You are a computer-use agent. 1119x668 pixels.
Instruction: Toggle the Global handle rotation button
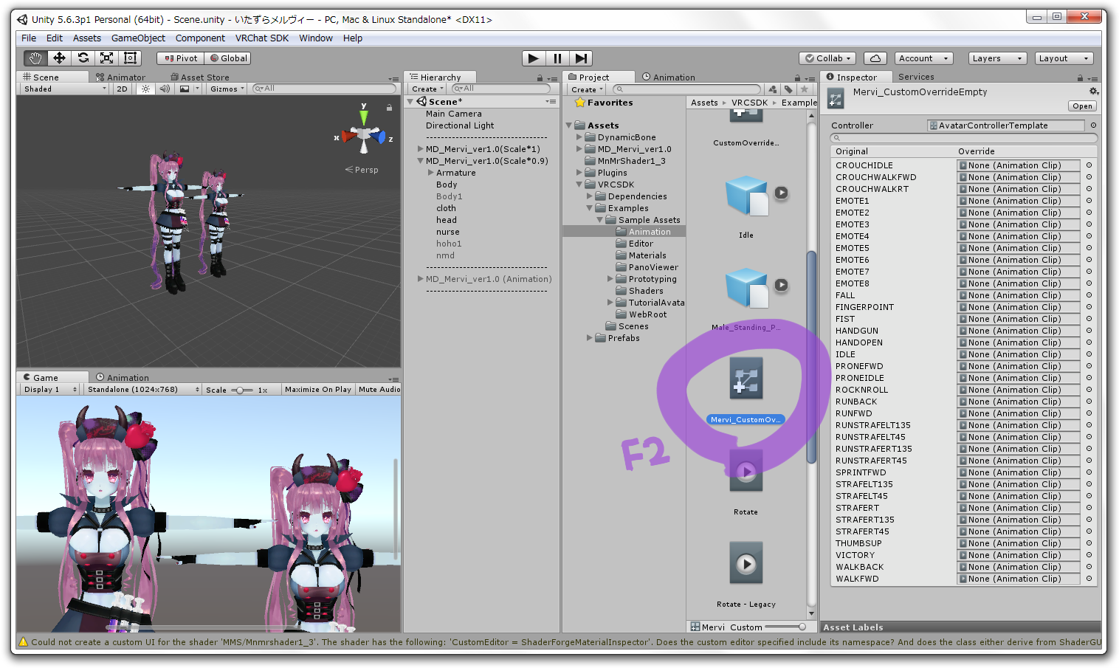(x=228, y=58)
